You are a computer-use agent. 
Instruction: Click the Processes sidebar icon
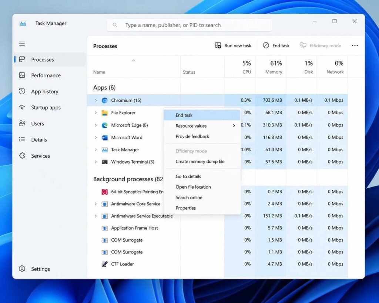22,59
